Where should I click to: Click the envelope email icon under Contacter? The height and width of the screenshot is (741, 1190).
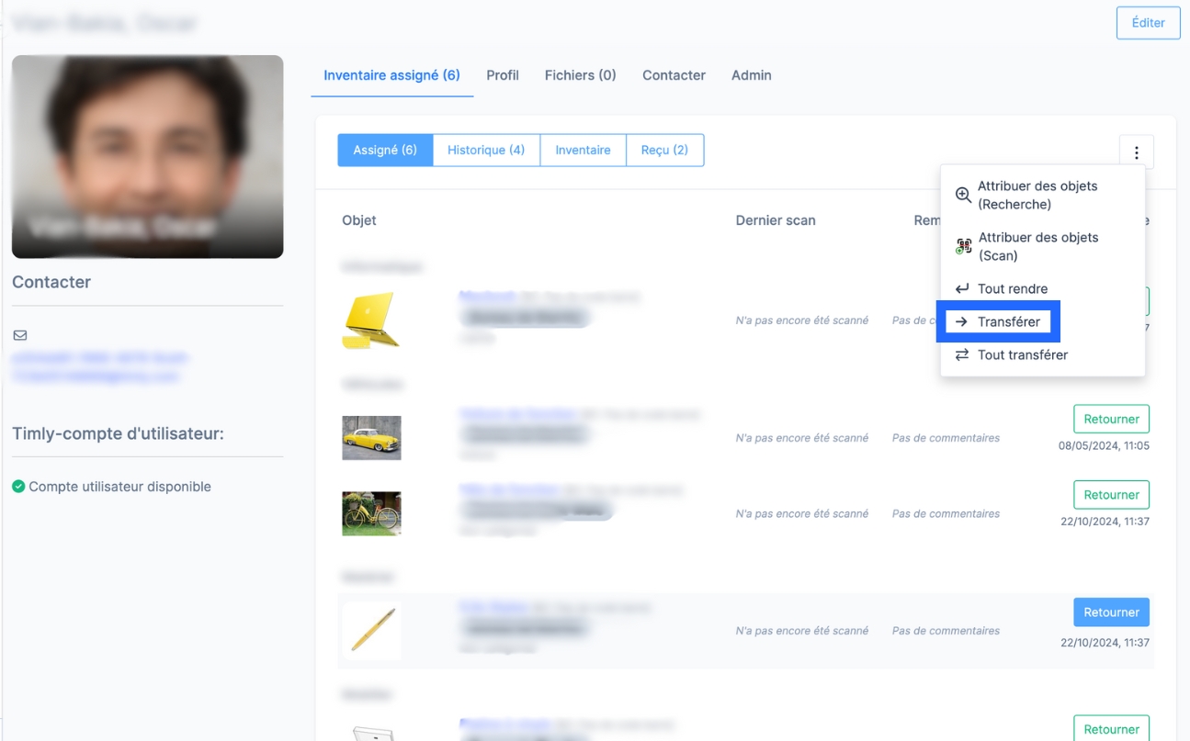(x=20, y=335)
